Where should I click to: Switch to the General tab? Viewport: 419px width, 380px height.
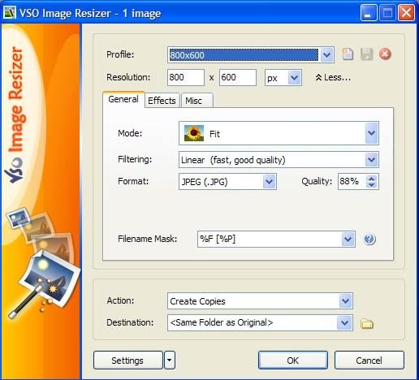pos(123,99)
